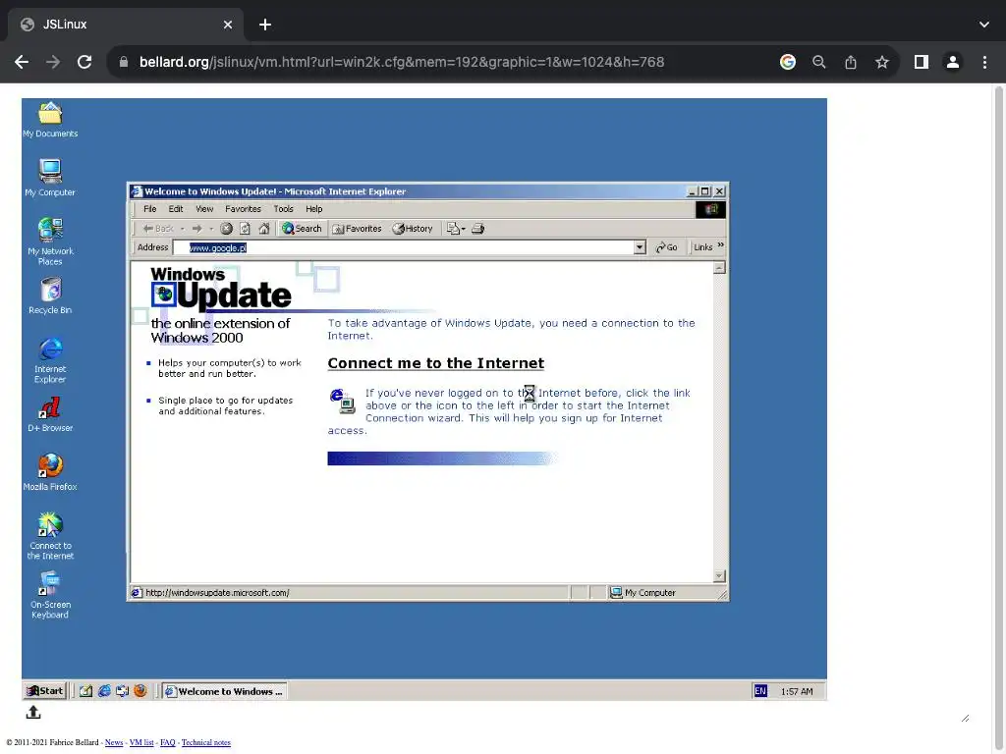The height and width of the screenshot is (754, 1006).
Task: Click the IE Windows throbber logo
Action: click(x=711, y=210)
